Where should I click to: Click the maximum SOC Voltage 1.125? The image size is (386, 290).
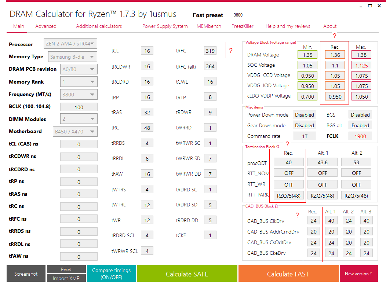coord(361,65)
